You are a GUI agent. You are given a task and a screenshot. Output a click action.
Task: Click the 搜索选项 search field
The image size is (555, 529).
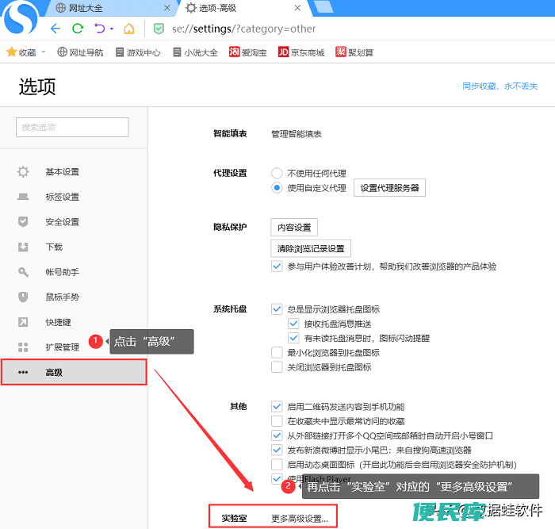tap(72, 127)
